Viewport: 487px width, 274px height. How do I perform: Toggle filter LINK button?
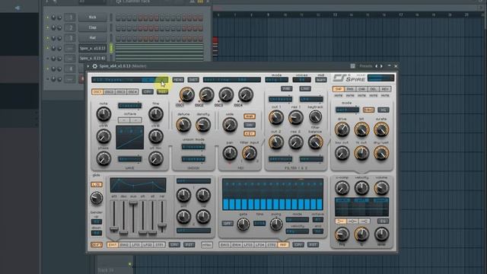pos(305,89)
